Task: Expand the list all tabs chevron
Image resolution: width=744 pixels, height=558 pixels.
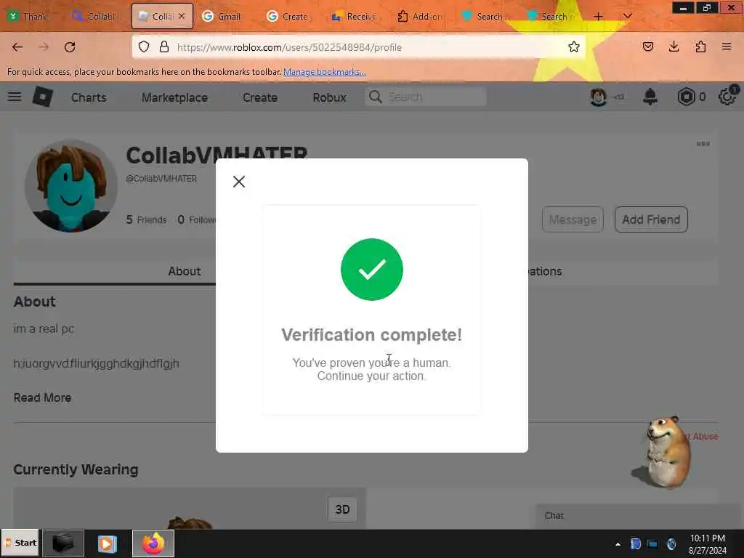Action: tap(627, 16)
